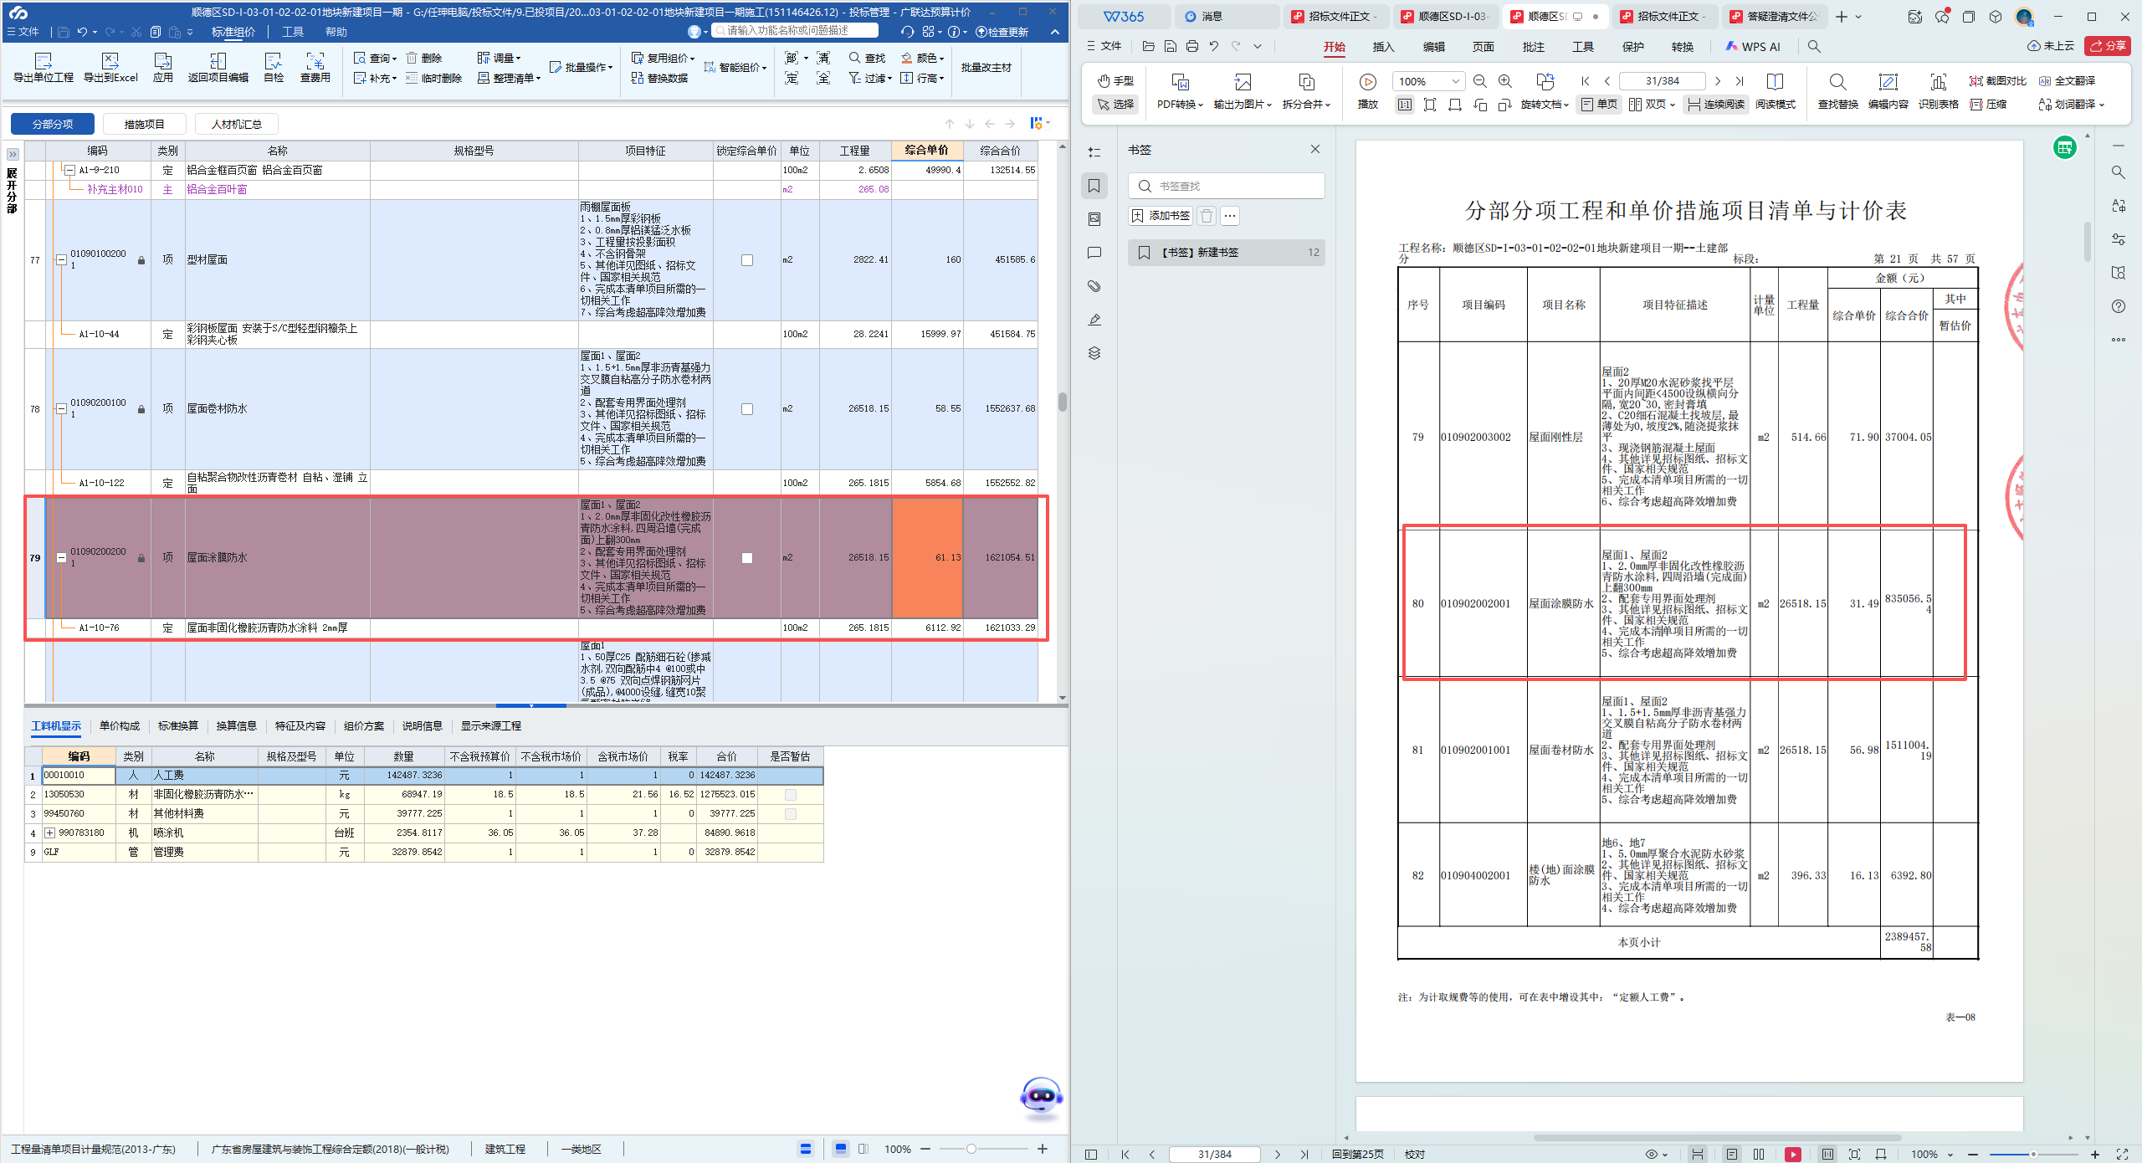Switch to the 单价构成 tab

click(120, 726)
